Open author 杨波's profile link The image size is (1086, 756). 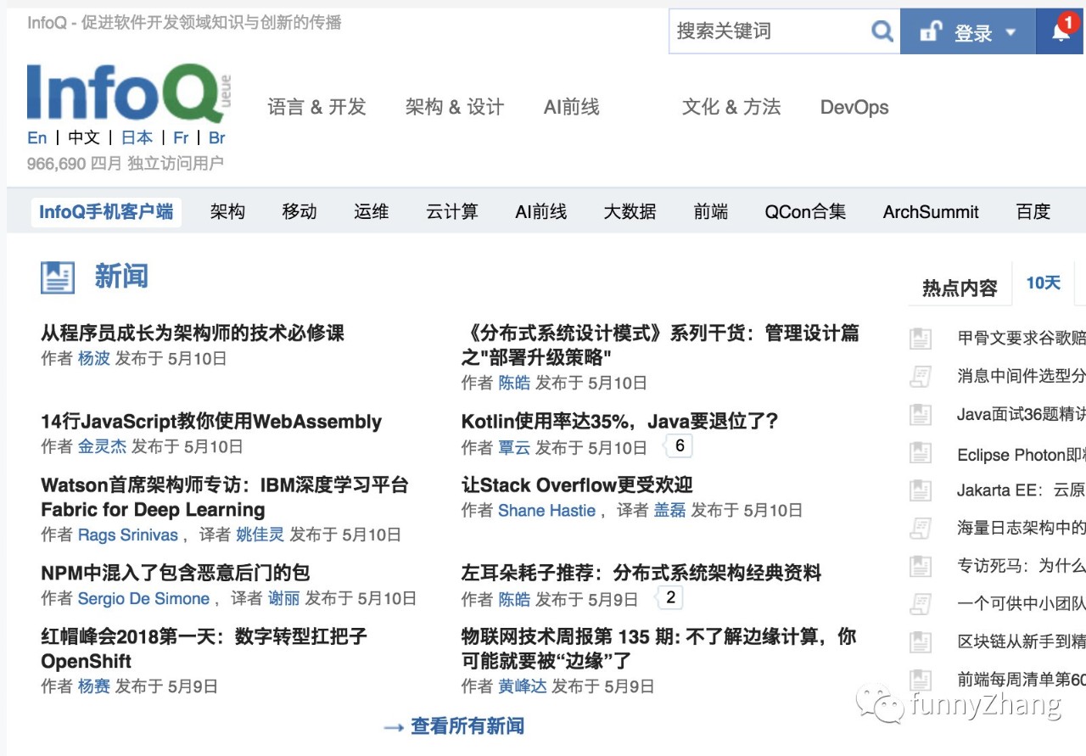pos(94,358)
